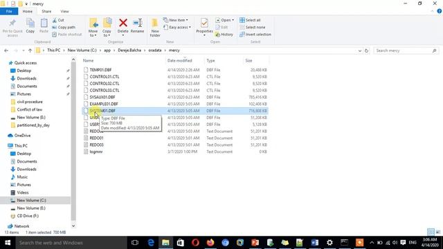Screen dimensions: 443x249
Task: Select the CONTROL01.CTL file
Action: tap(105, 77)
